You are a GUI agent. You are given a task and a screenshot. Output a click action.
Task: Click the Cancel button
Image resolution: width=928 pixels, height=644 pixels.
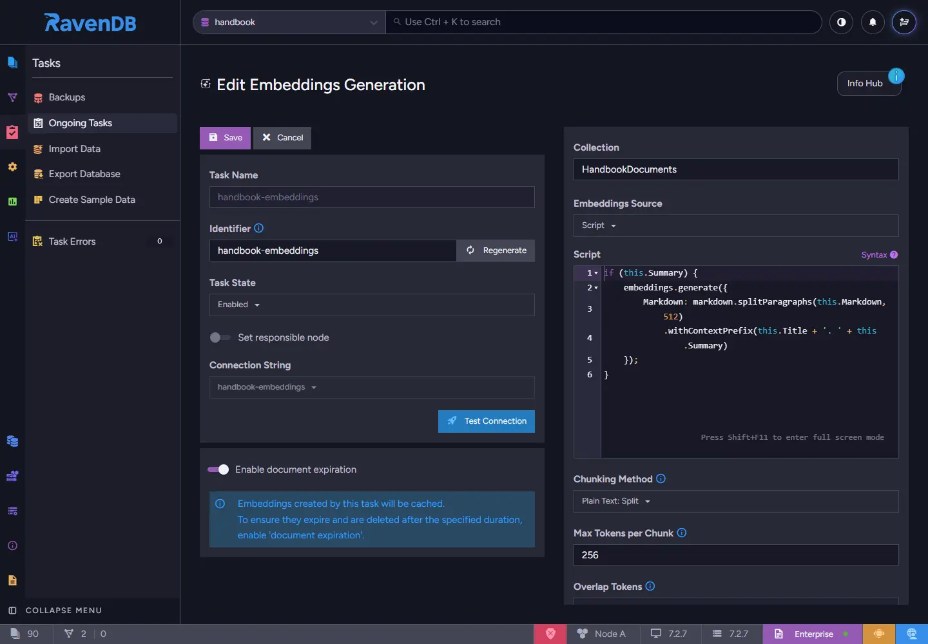coord(282,138)
